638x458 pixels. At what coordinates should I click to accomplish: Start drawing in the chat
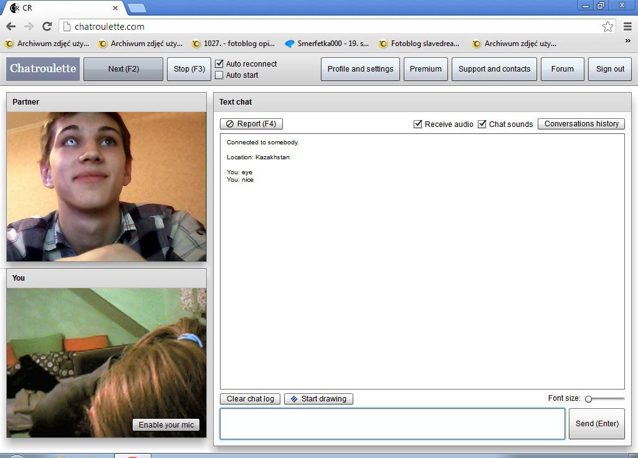318,399
